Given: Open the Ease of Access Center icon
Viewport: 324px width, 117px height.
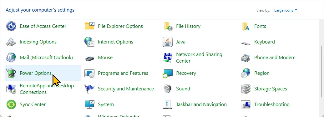Looking at the screenshot, I should 11,26.
